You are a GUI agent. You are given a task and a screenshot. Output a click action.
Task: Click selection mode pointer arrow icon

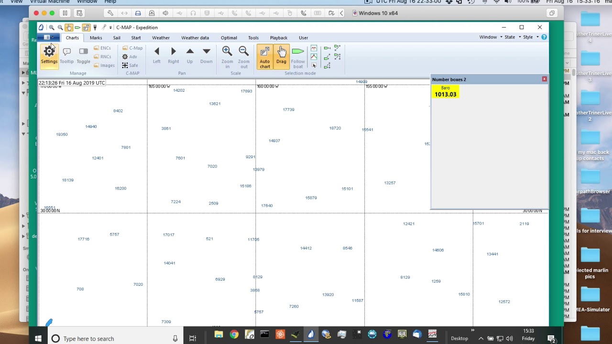314,65
